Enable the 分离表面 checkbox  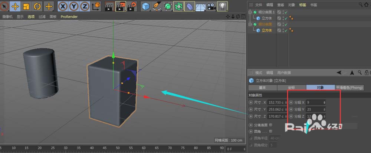[x=270, y=125]
